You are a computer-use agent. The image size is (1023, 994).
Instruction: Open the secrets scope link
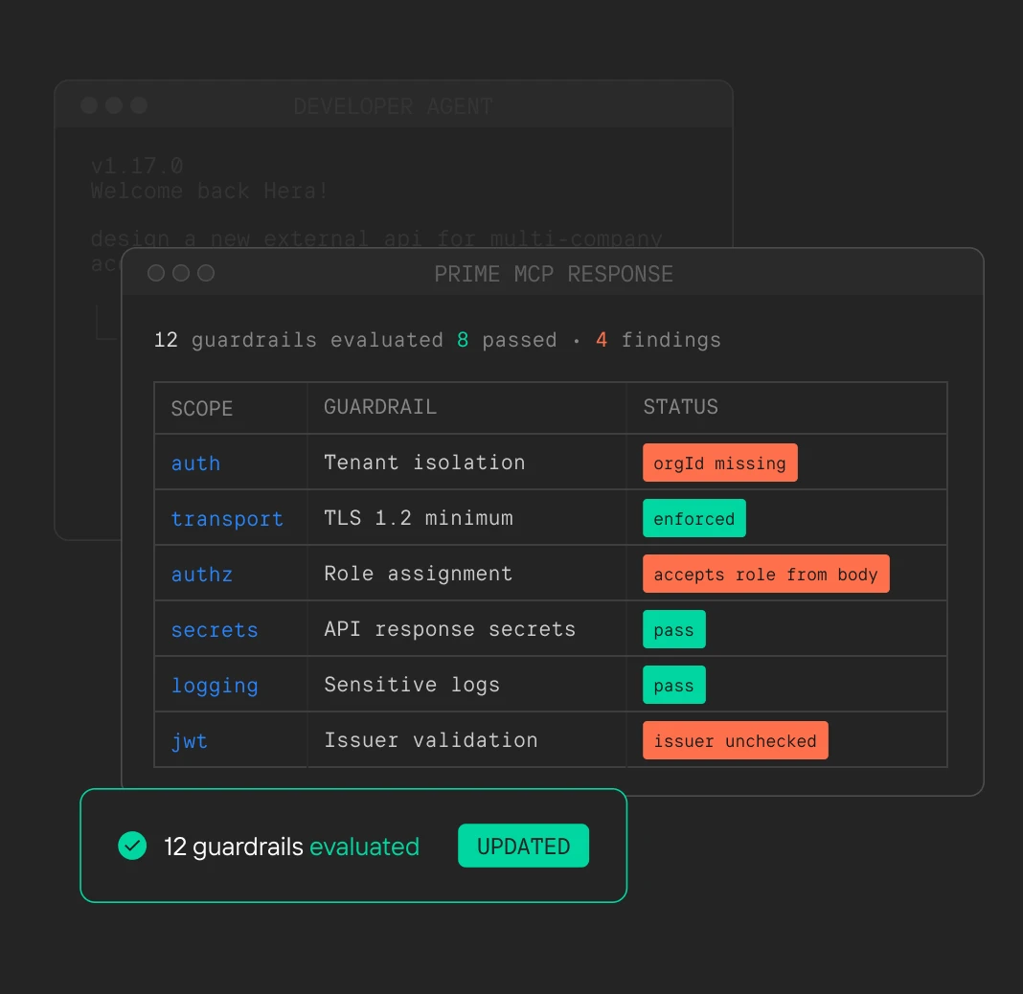215,629
